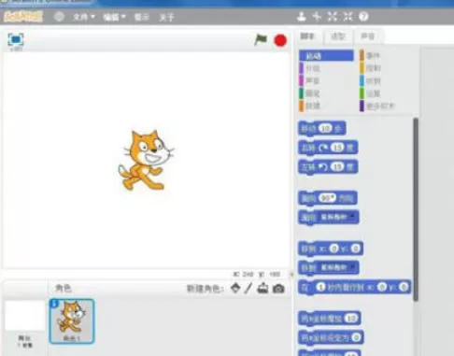Select the delete scissors tool
454x356 pixels.
click(x=317, y=17)
